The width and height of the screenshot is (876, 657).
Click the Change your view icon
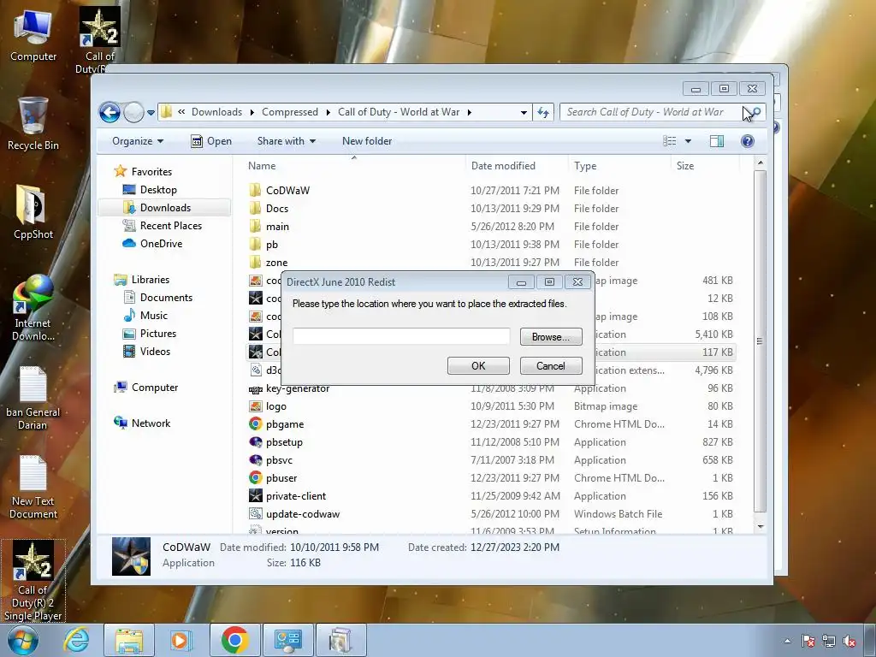[x=669, y=141]
